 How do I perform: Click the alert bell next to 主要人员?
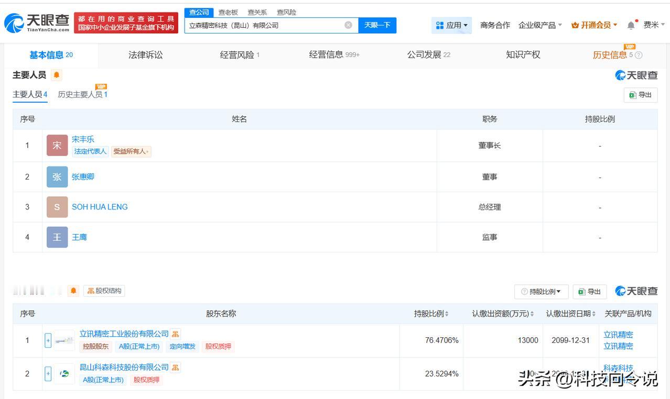point(57,75)
